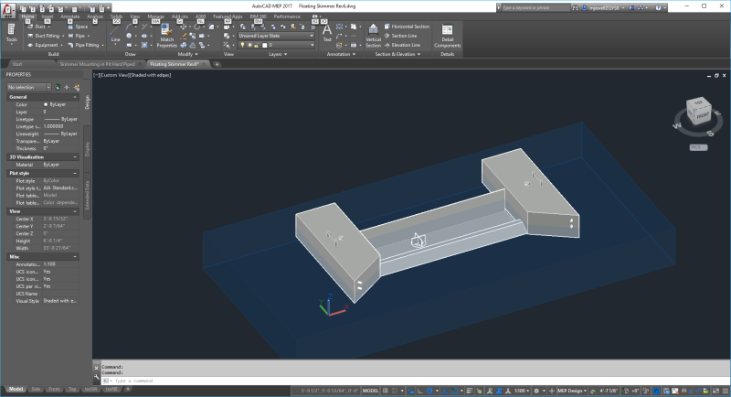The width and height of the screenshot is (731, 397).
Task: Click the Custom View viewport label
Action: click(114, 75)
